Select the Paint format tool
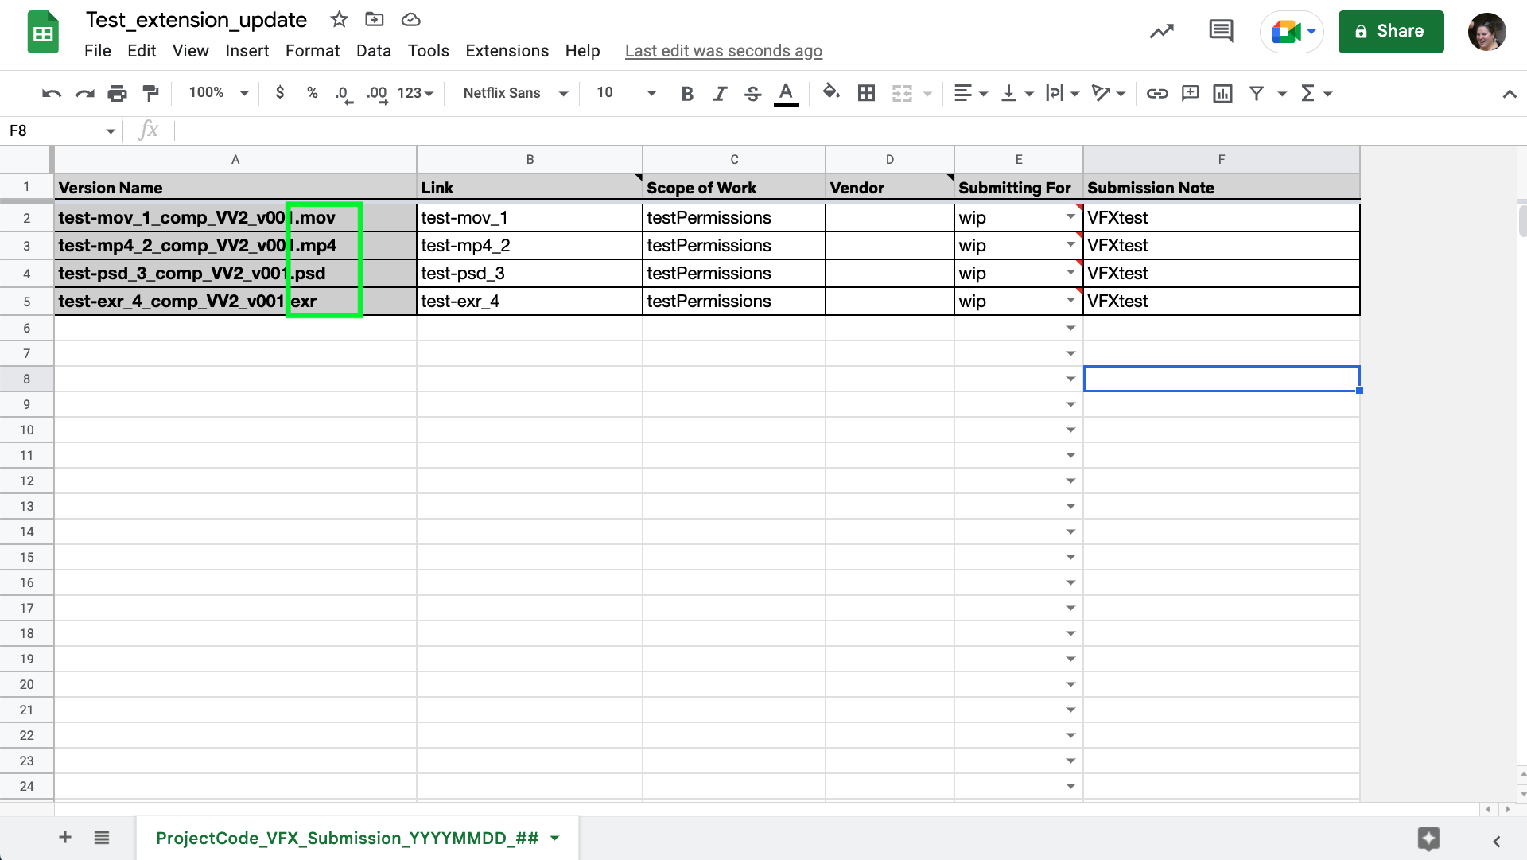The image size is (1527, 860). click(150, 94)
